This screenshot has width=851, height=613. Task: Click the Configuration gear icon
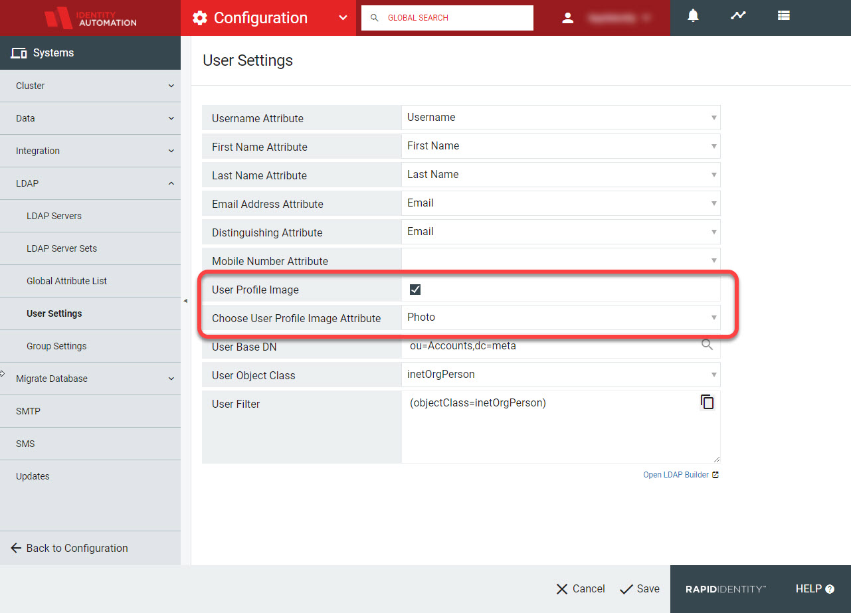click(x=199, y=18)
